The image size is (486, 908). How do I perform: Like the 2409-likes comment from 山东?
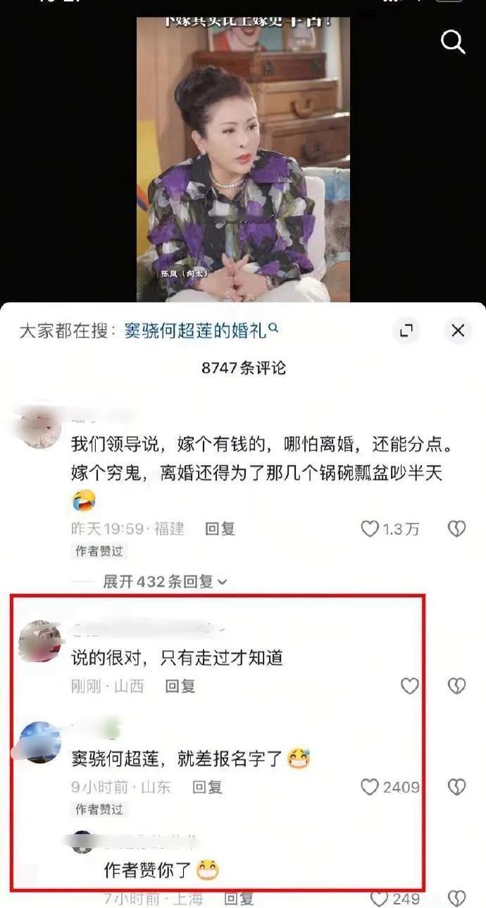pos(370,787)
